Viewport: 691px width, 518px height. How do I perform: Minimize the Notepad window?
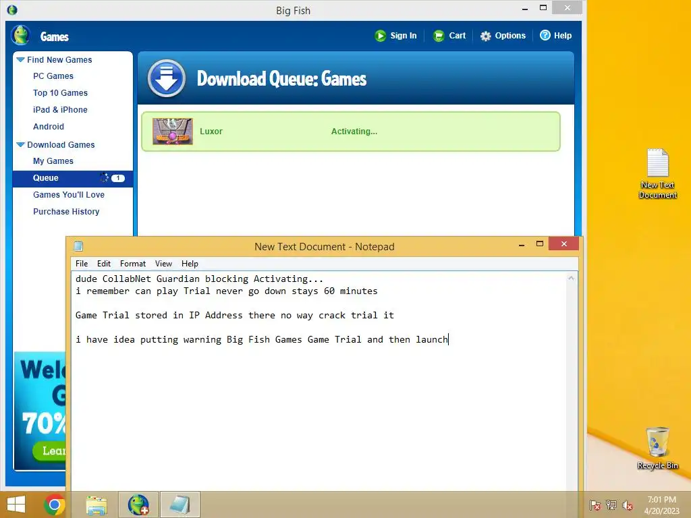(x=522, y=244)
